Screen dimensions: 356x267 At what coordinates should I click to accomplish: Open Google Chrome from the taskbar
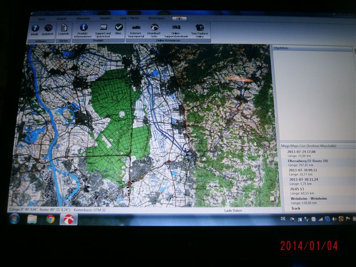tap(50, 219)
